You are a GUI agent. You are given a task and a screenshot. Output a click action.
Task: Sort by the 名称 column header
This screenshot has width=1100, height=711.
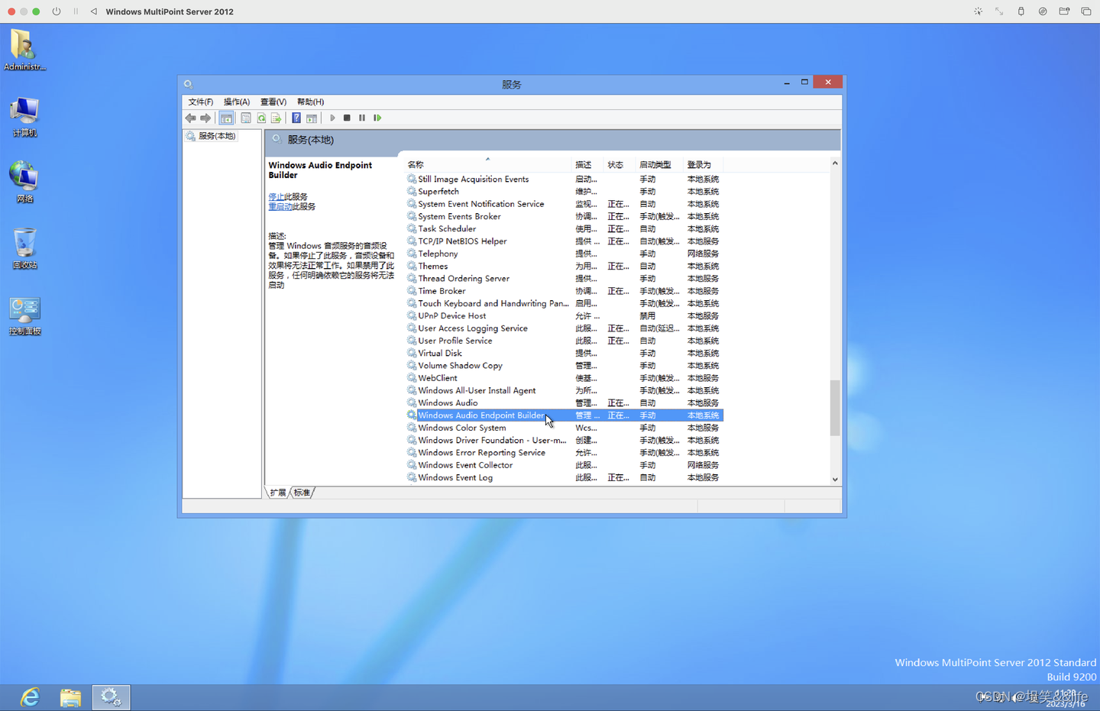click(x=488, y=165)
